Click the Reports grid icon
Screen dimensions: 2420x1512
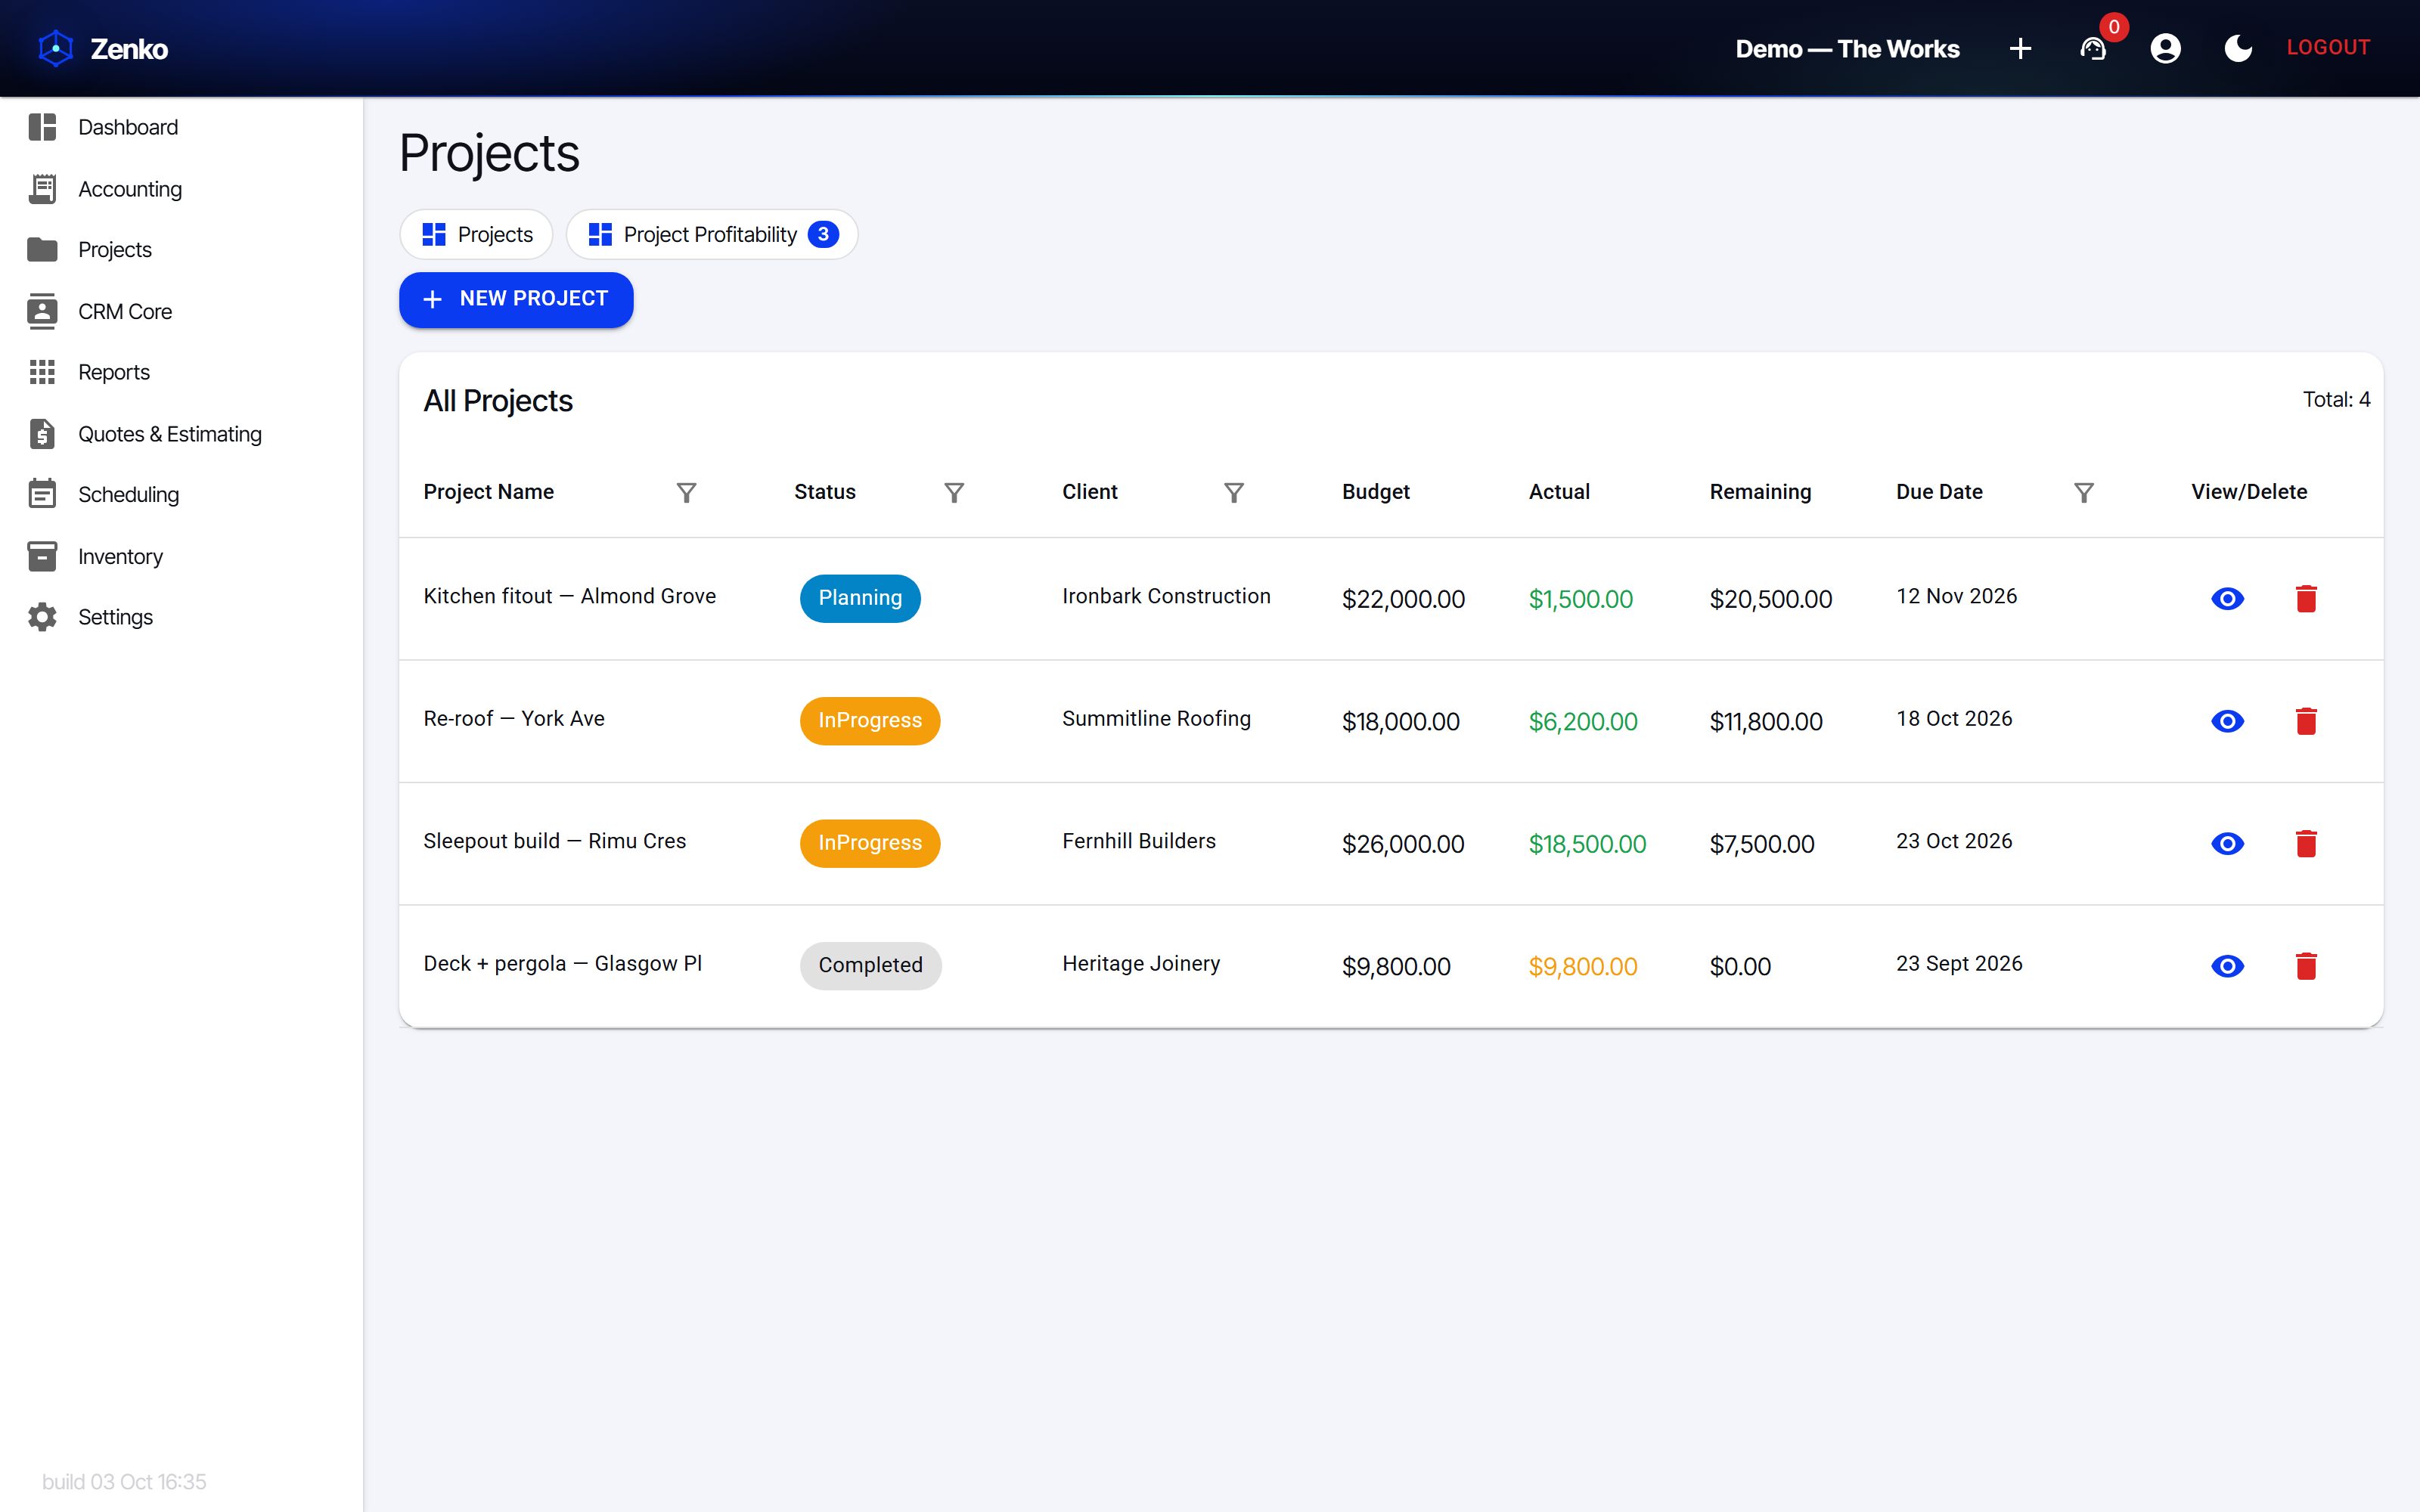[42, 372]
